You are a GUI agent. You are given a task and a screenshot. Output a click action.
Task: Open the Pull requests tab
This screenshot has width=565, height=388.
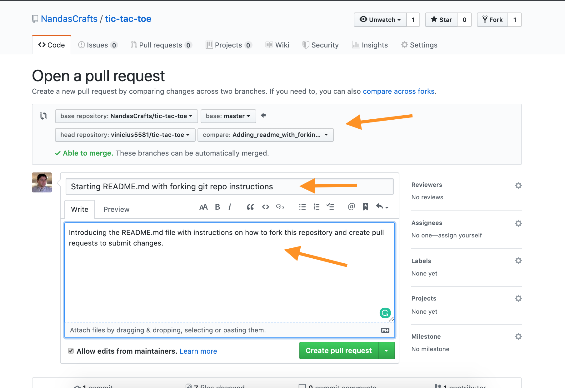tap(161, 45)
